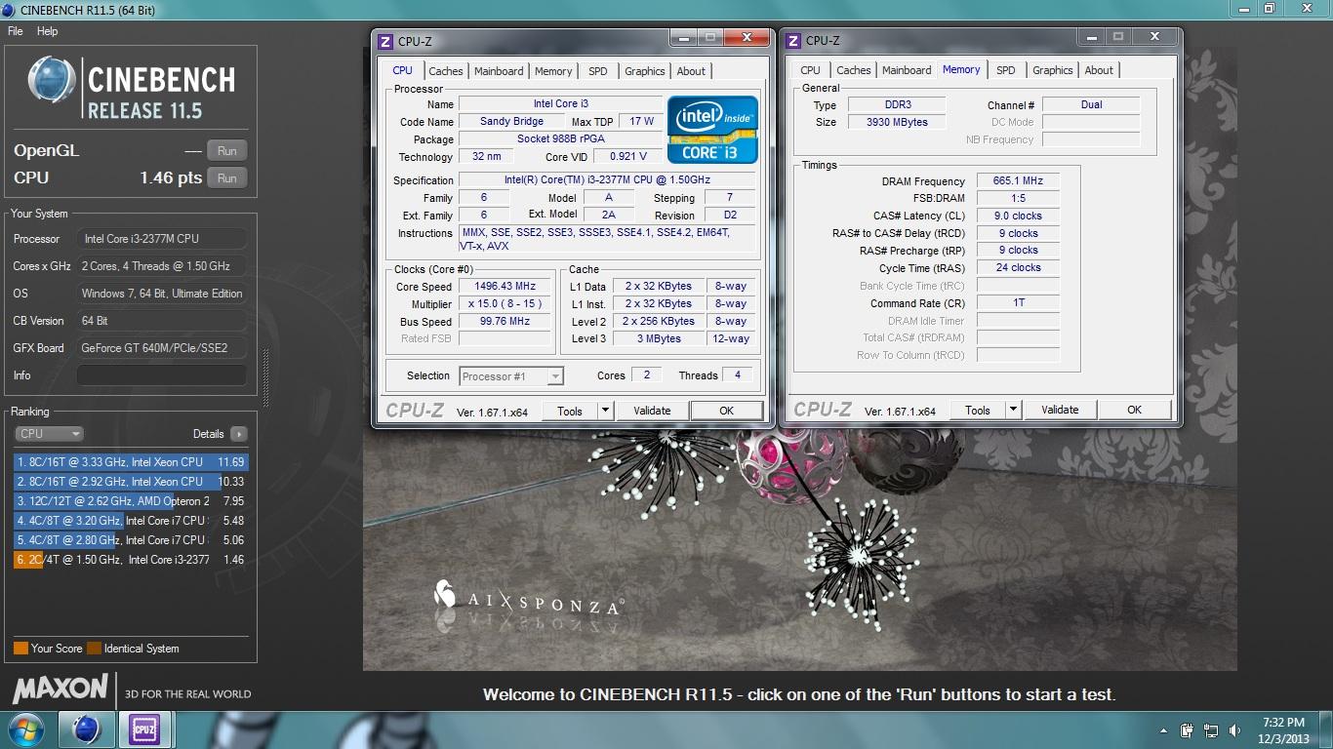The width and height of the screenshot is (1333, 749).
Task: Click Tools button in left CPU-Z
Action: coord(570,412)
